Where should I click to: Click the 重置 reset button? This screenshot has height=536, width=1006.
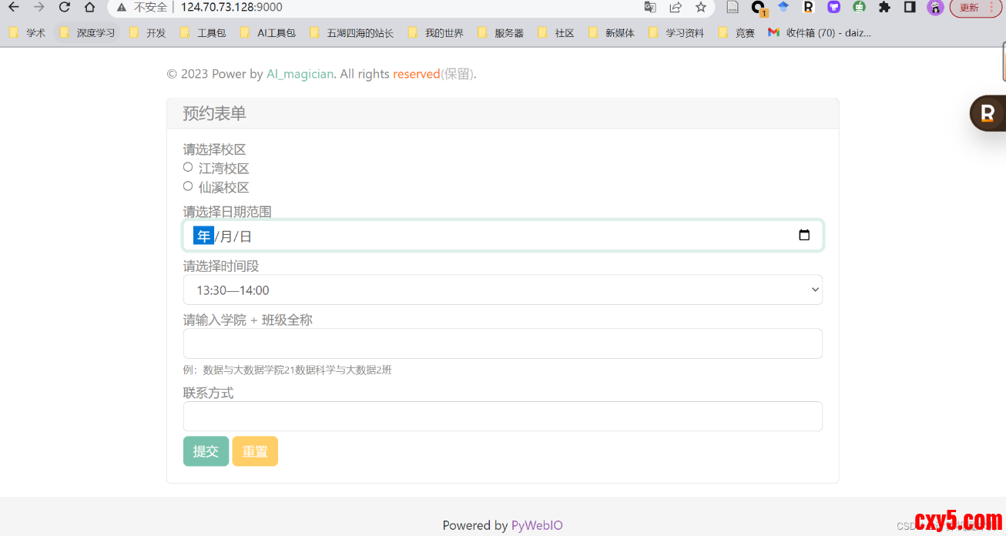click(255, 451)
